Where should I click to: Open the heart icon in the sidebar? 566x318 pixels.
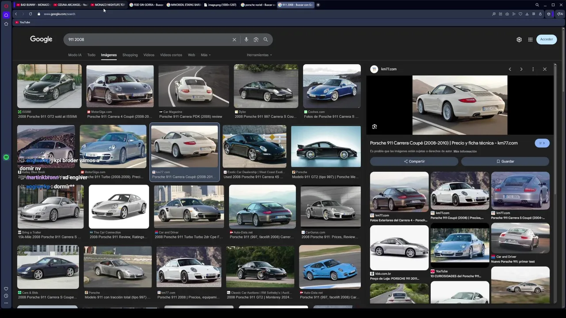(x=6, y=289)
